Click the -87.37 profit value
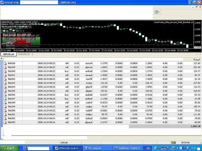This screenshot has height=151, width=202. (197, 75)
